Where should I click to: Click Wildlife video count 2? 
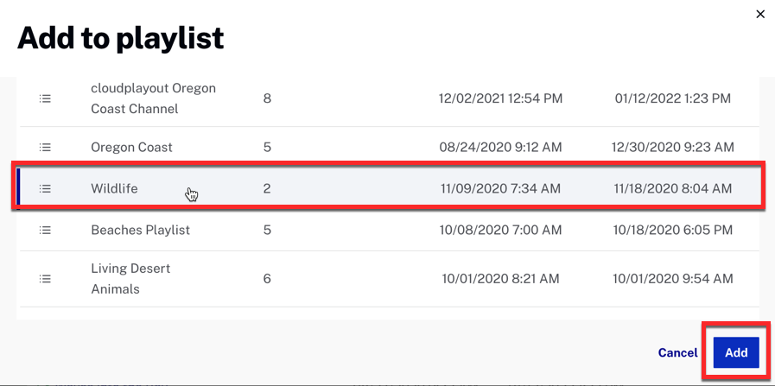pyautogui.click(x=267, y=188)
